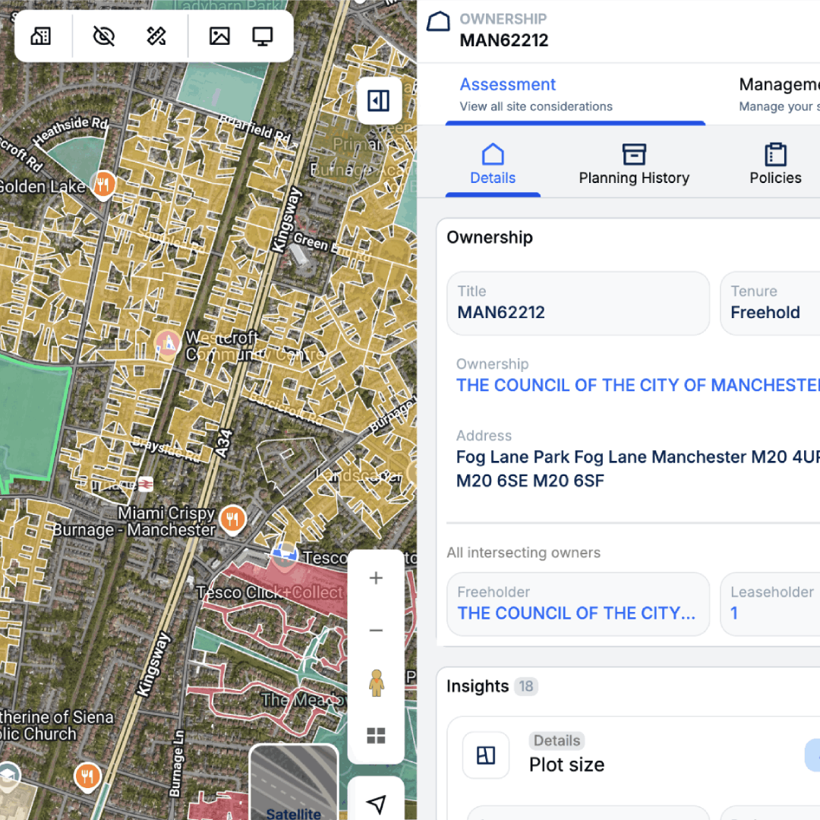This screenshot has width=820, height=820.
Task: Switch basemap using Satellite thumbnail
Action: pyautogui.click(x=294, y=782)
